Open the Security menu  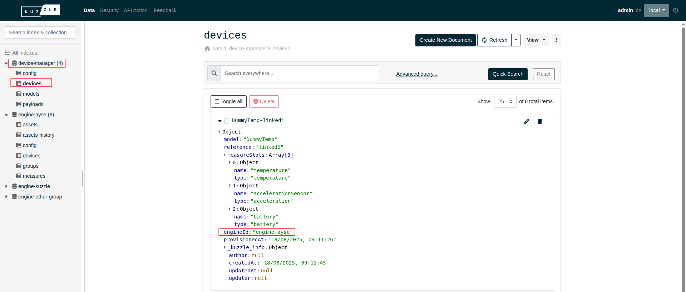click(x=109, y=10)
